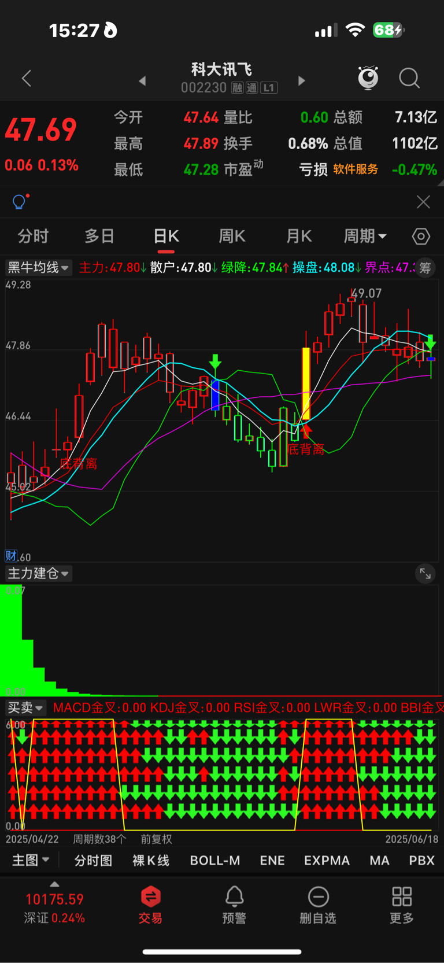Close the tips bar with X
This screenshot has height=963, width=444.
[423, 202]
